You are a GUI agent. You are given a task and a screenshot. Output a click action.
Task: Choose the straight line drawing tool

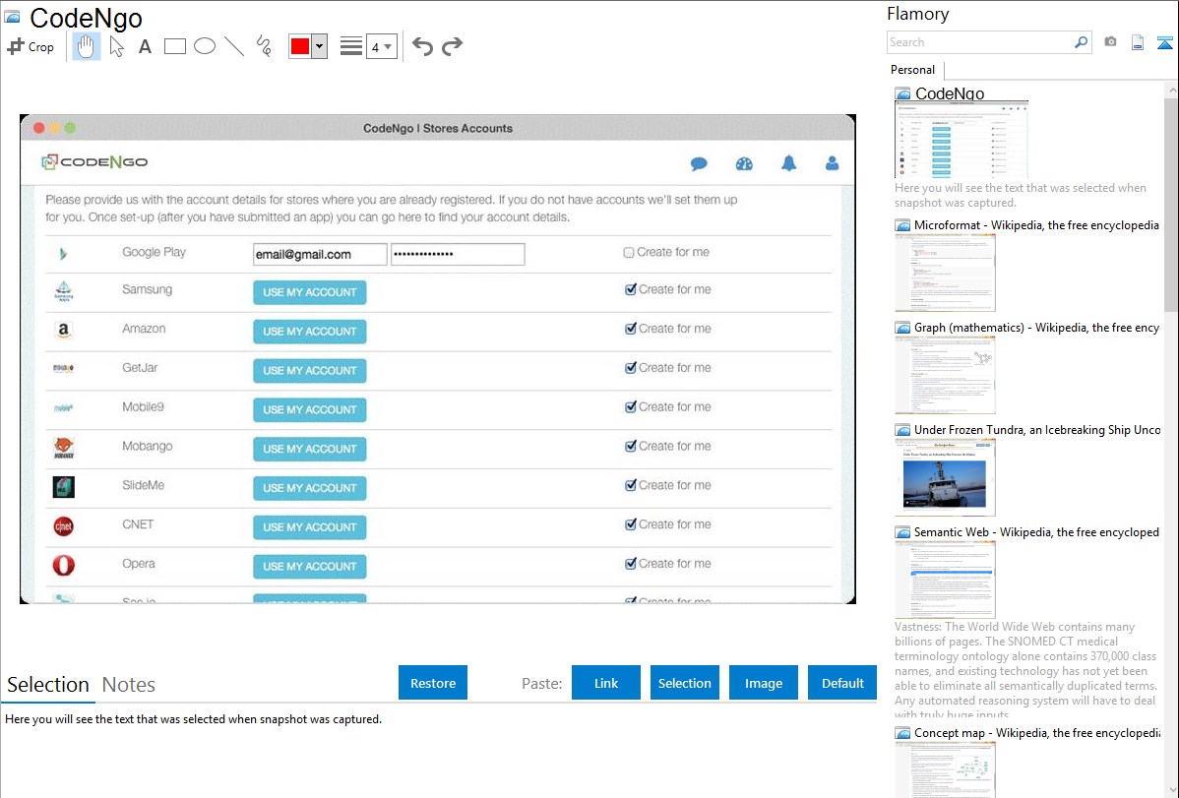point(234,46)
